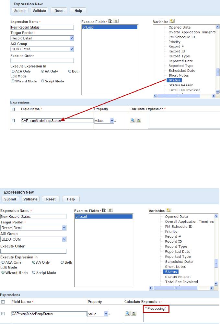Click Variables scrollbar down arrow in bottom form
This screenshot has height=324, width=220.
pyautogui.click(x=216, y=283)
